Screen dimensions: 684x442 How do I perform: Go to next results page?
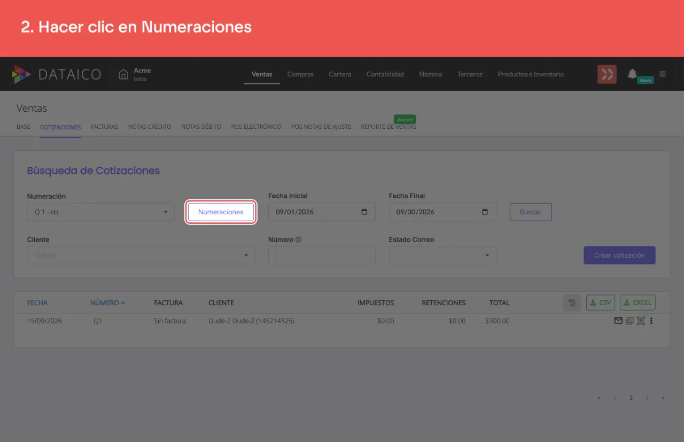pyautogui.click(x=647, y=398)
